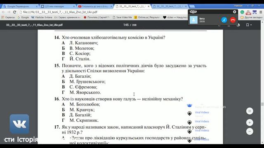Click the Skype logo in the popup
Image resolution: width=264 pixels, height=148 pixels.
(x=193, y=12)
